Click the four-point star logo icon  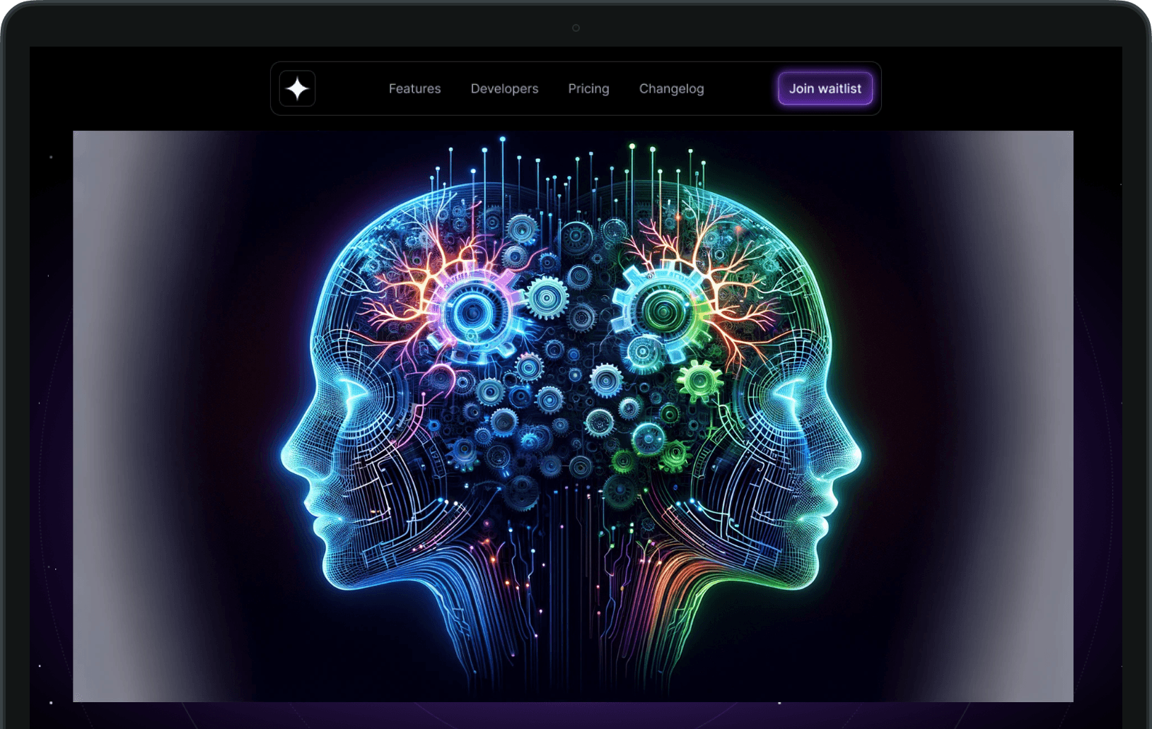[297, 89]
